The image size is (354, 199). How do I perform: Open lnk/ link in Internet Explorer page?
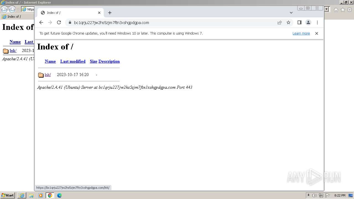13,51
